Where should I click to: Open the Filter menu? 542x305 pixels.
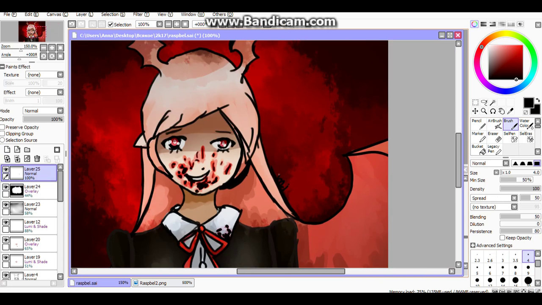(141, 14)
